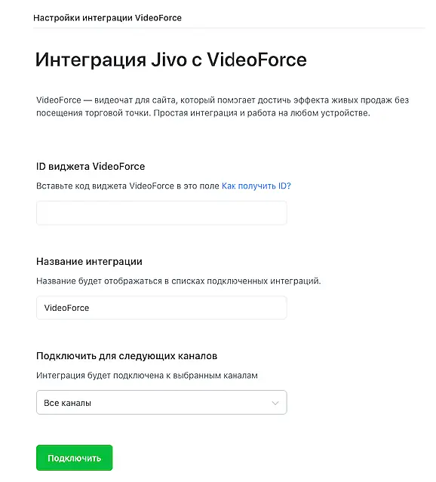This screenshot has width=436, height=482.
Task: Click "VideoForce" text typed in the name field
Action: [66, 308]
